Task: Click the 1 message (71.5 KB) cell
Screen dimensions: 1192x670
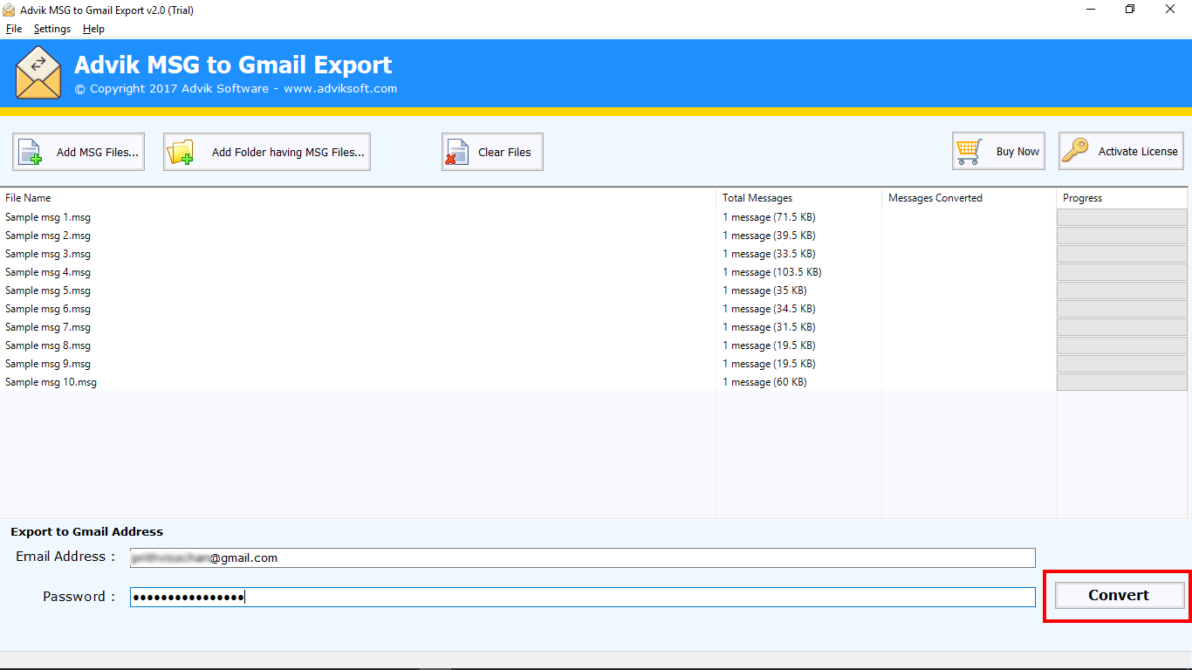Action: click(x=769, y=217)
